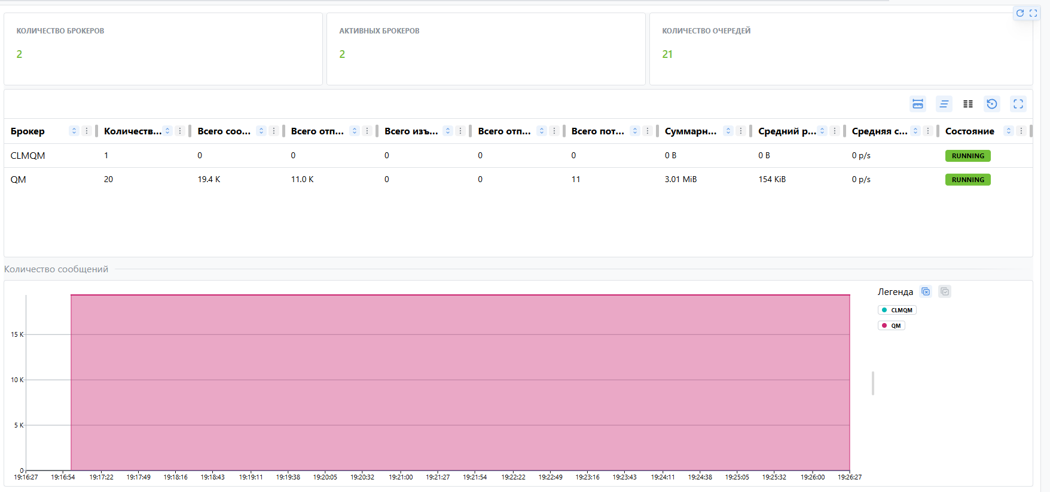Open the table columns layout icon
Image resolution: width=1050 pixels, height=492 pixels.
pos(968,104)
